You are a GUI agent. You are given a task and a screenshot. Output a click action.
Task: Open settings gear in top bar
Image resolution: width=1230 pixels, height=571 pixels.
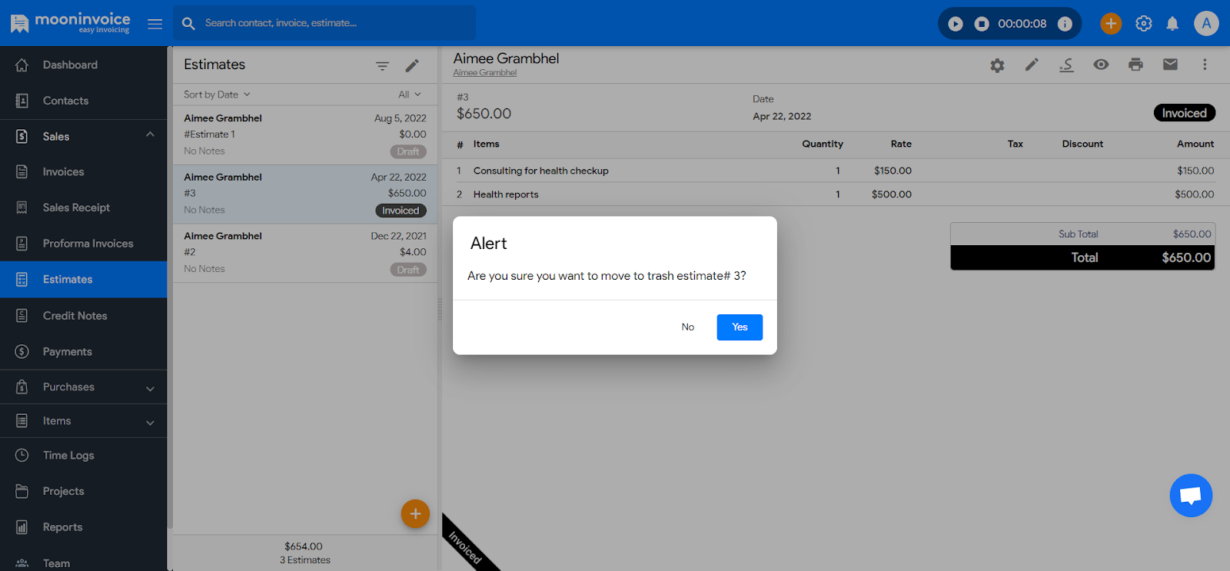[x=1144, y=24]
